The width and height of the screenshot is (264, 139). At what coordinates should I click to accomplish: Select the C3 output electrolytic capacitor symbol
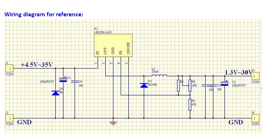point(225,83)
